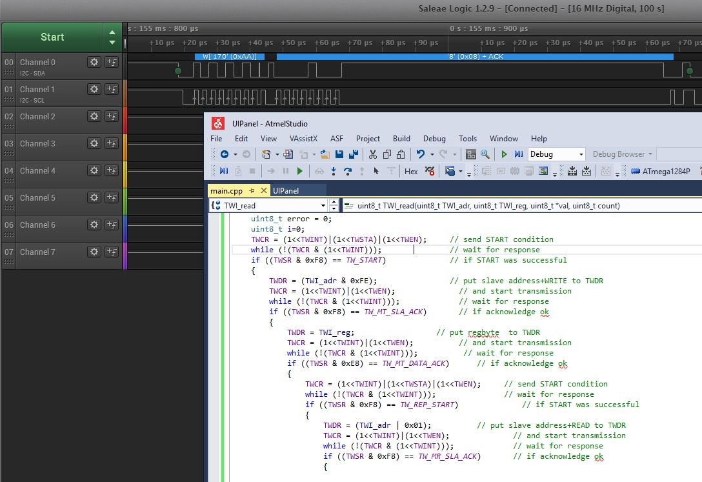Click the Find in Files magnifier icon
This screenshot has width=702, height=482.
coord(485,154)
